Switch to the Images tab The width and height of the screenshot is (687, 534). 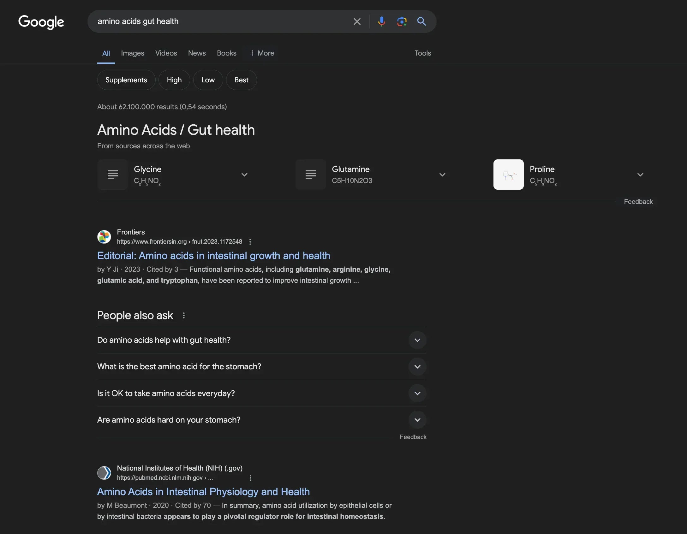click(x=133, y=53)
